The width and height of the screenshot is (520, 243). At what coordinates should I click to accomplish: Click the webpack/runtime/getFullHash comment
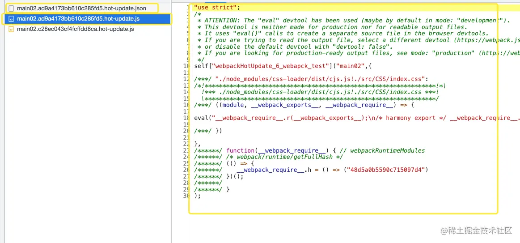coord(284,157)
